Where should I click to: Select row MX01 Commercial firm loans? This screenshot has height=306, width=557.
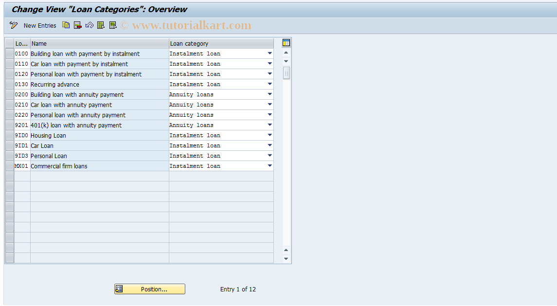[x=10, y=166]
